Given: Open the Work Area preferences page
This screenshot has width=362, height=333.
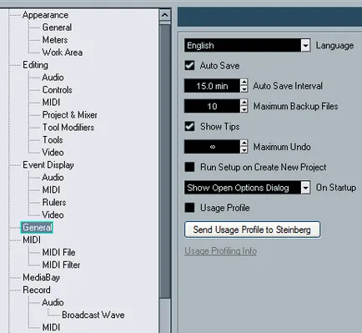Looking at the screenshot, I should pos(63,53).
